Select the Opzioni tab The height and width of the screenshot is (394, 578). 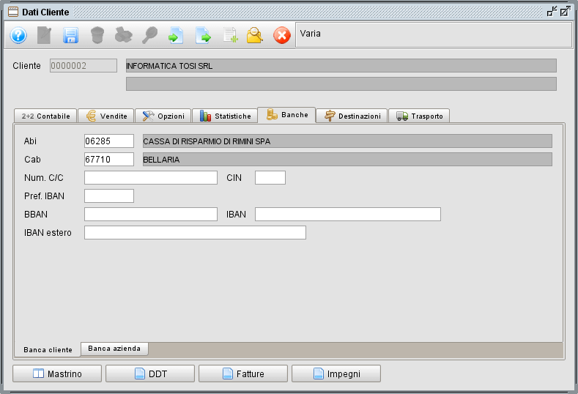(163, 116)
